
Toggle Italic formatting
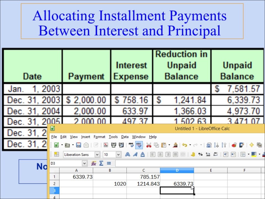point(135,154)
